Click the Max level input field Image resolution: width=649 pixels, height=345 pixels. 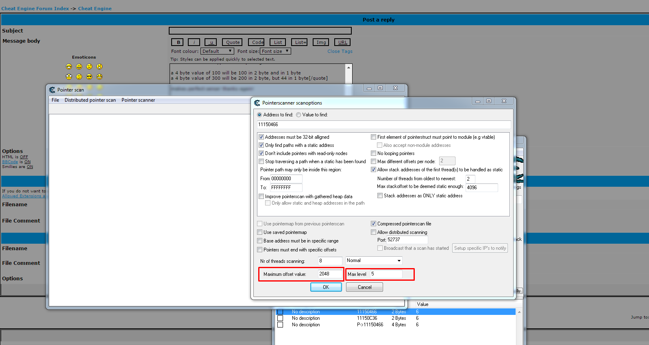(385, 274)
